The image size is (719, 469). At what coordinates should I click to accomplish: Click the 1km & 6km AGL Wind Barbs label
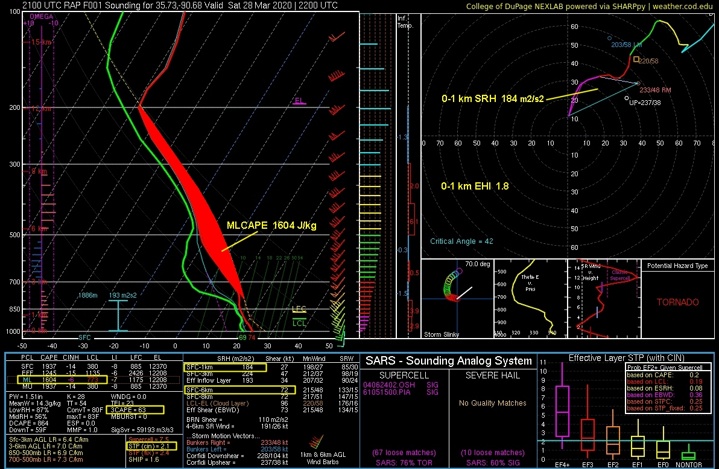323,458
